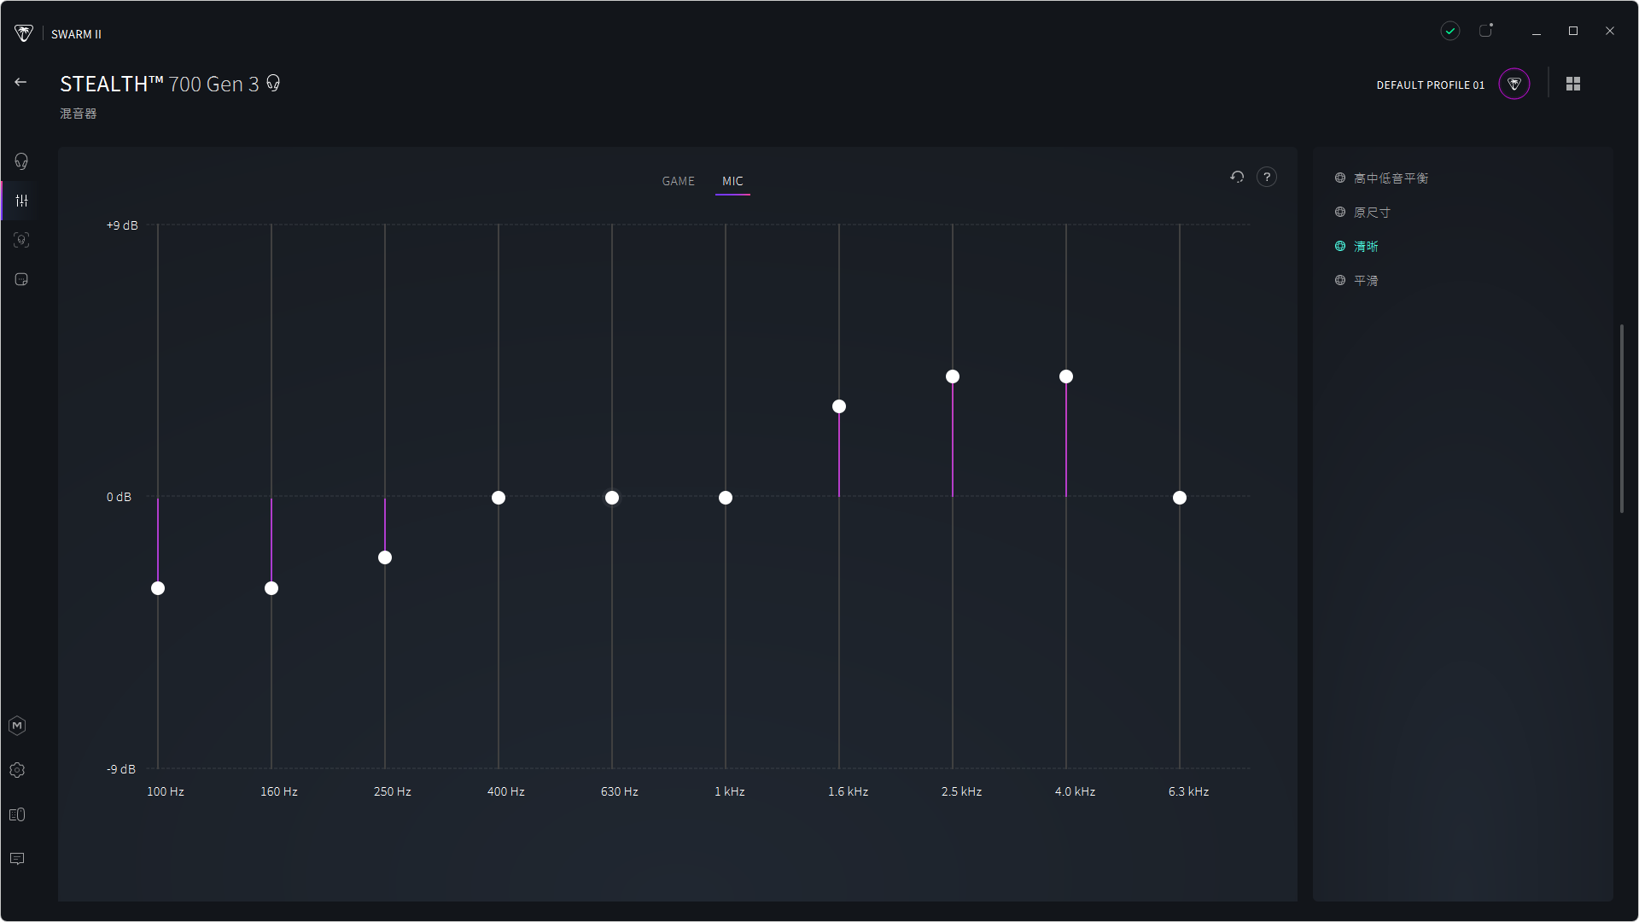Open the settings gear in sidebar
Viewport: 1639px width, 922px height.
click(x=17, y=770)
